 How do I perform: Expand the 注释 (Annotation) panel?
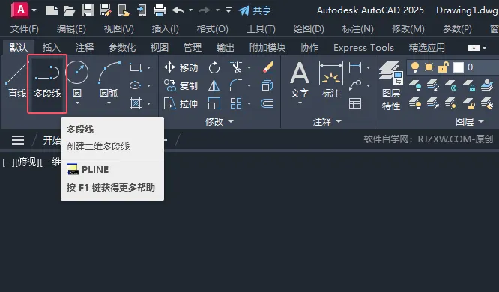coord(327,121)
